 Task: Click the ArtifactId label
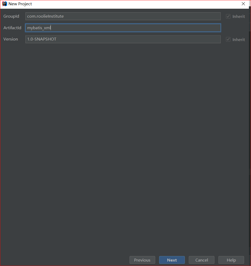click(x=12, y=28)
